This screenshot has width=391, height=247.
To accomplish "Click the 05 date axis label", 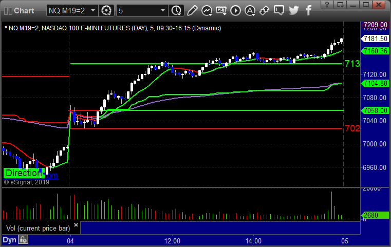I will (345, 241).
